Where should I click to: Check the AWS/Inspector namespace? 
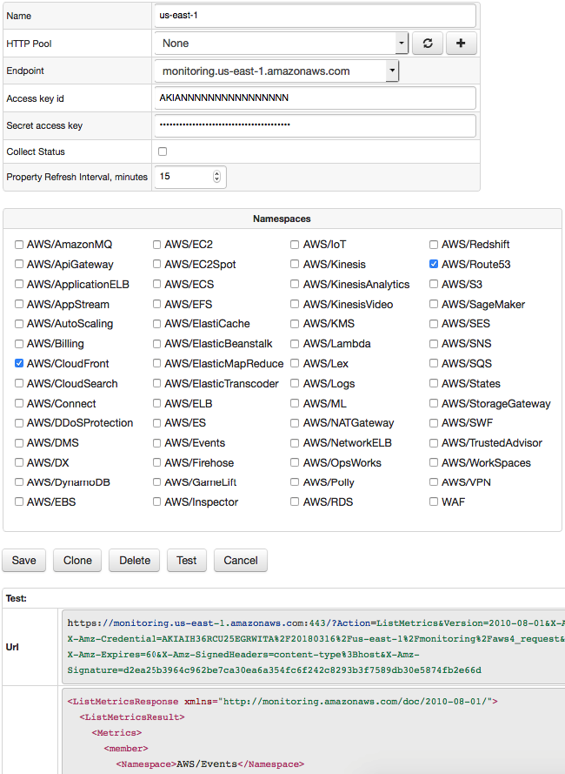[156, 501]
